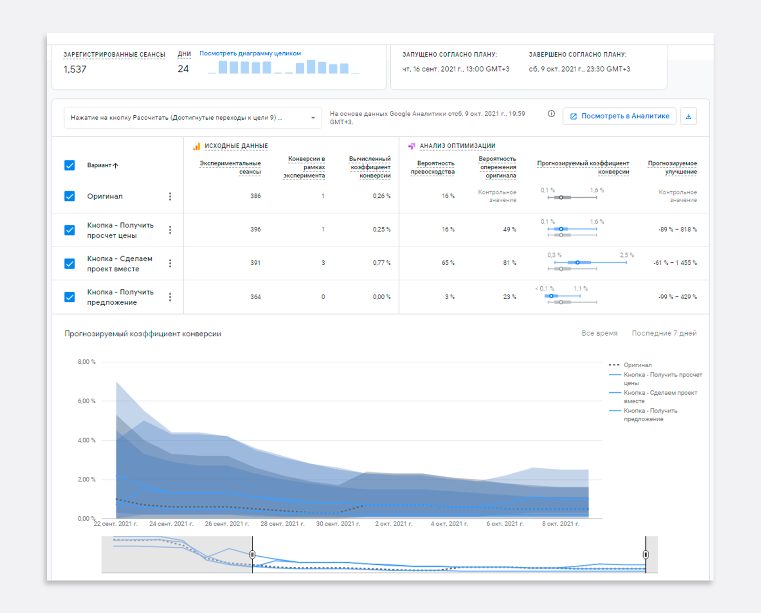Screen dimensions: 761x613
Task: Click Посмотреть в Аналитике button
Action: tap(619, 116)
